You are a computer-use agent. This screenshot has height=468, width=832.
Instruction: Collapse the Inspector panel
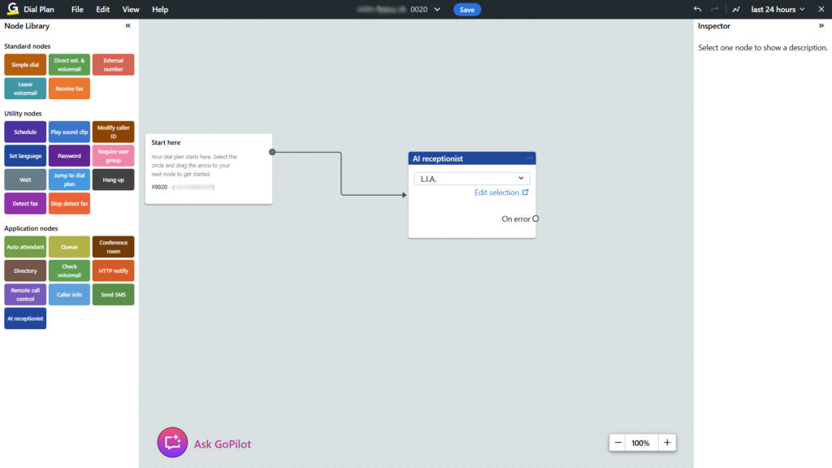pos(821,26)
